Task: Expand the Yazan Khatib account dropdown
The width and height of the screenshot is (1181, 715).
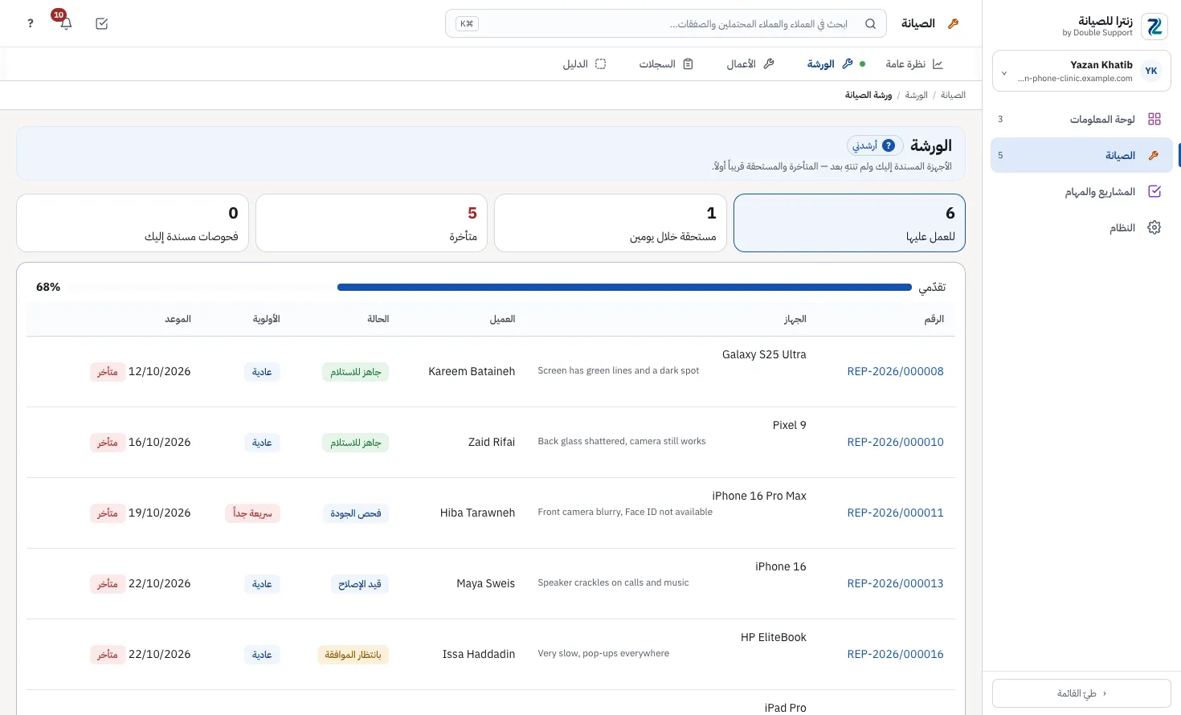Action: [x=1081, y=71]
